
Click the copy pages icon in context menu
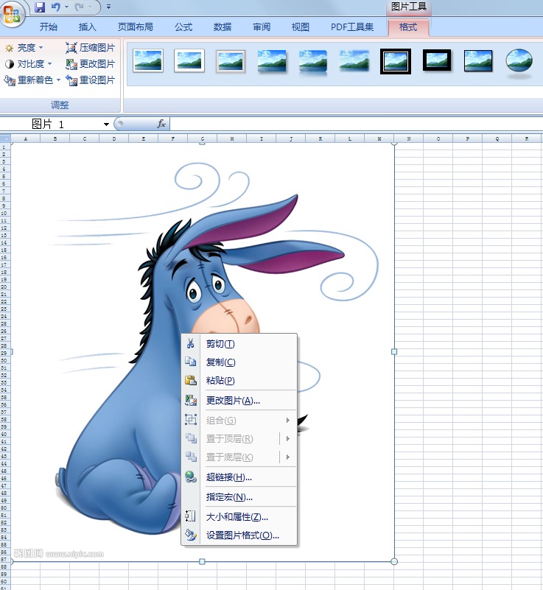[190, 362]
